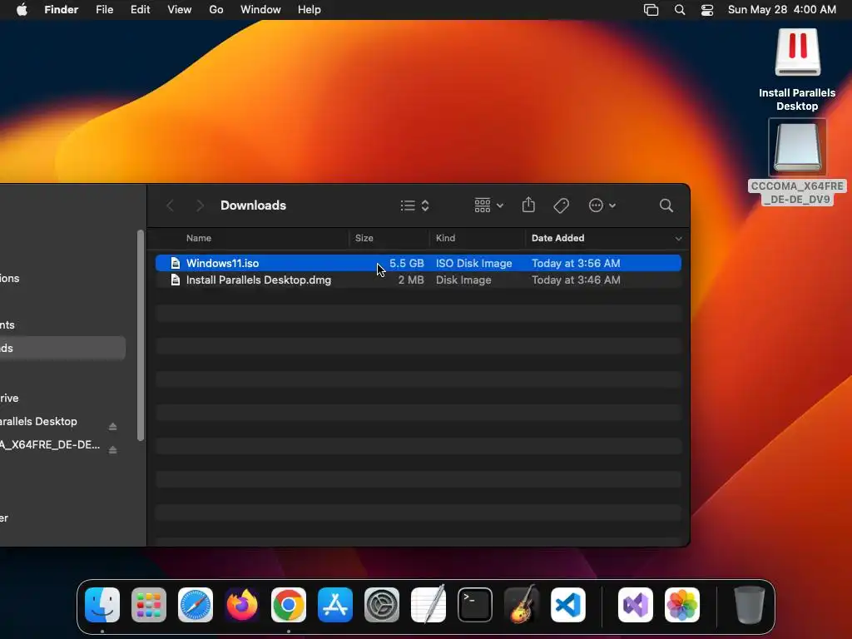Image resolution: width=852 pixels, height=639 pixels.
Task: Open the Group By dropdown
Action: tap(488, 206)
